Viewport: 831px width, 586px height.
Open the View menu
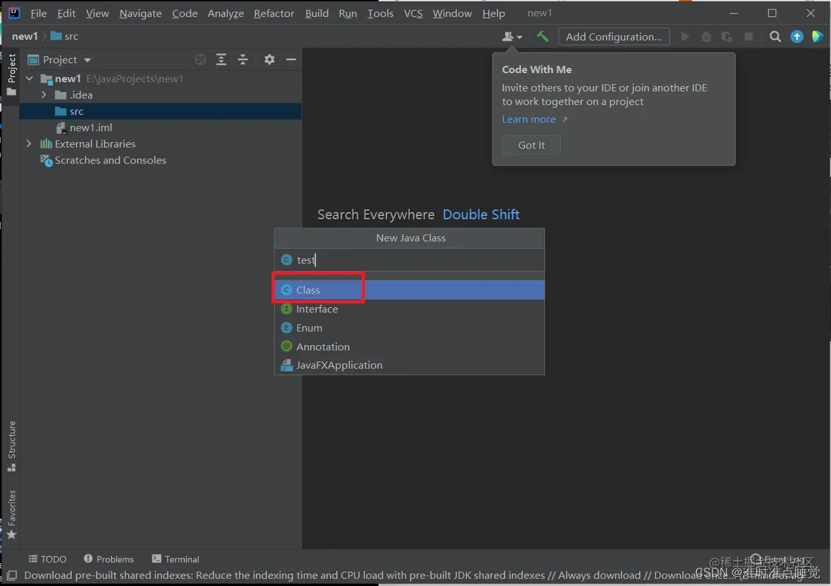click(x=97, y=13)
